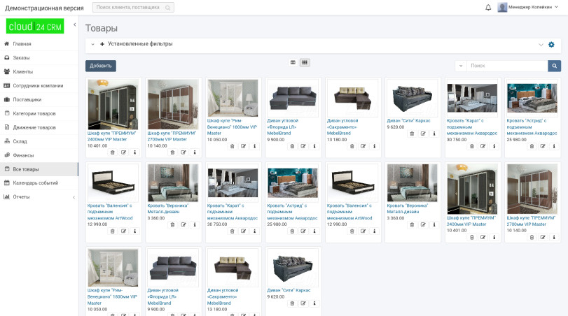
Task: Collapse the left sidebar menu
Action: coord(74,25)
